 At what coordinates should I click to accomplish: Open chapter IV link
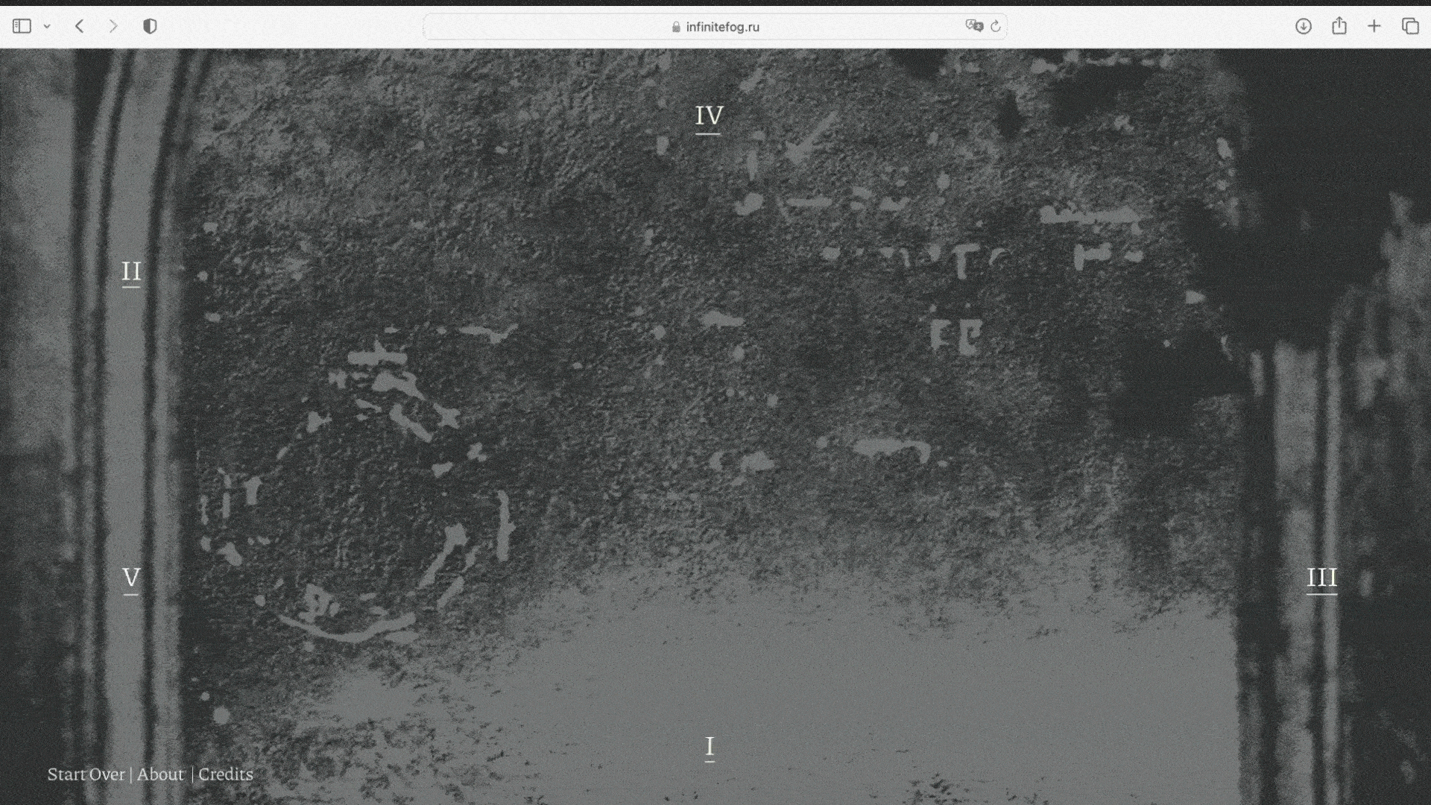pyautogui.click(x=709, y=116)
